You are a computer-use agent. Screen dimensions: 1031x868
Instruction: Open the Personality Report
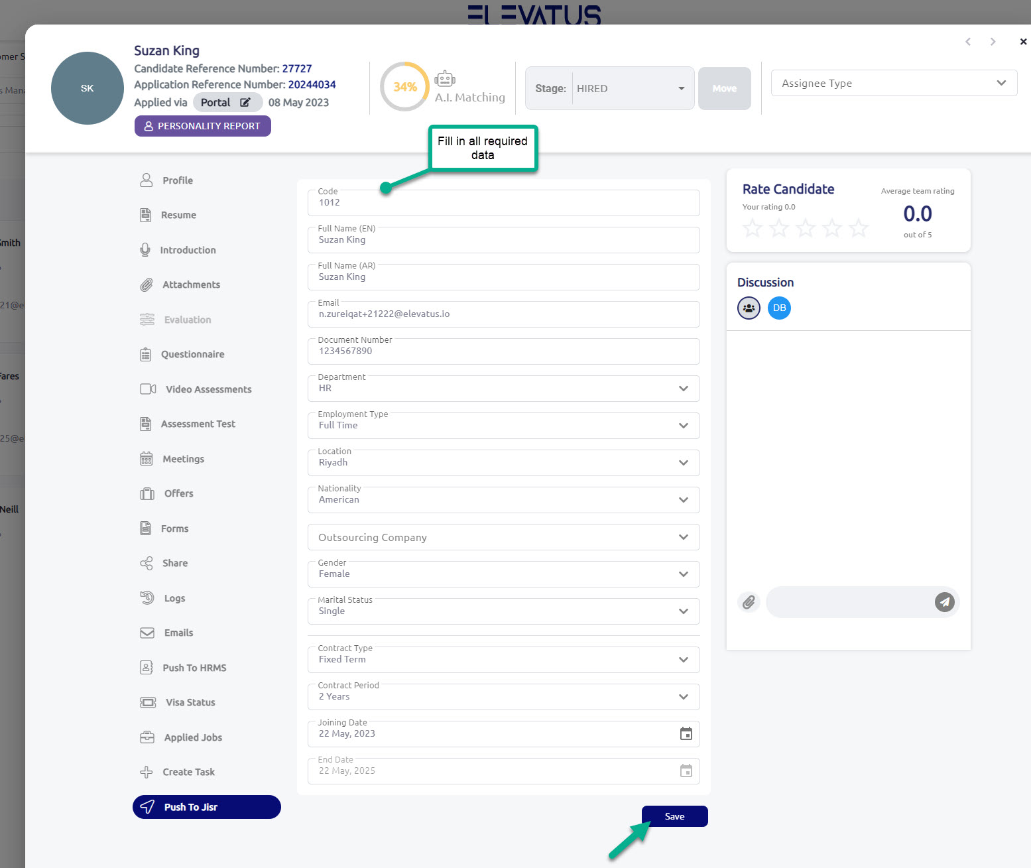[202, 126]
